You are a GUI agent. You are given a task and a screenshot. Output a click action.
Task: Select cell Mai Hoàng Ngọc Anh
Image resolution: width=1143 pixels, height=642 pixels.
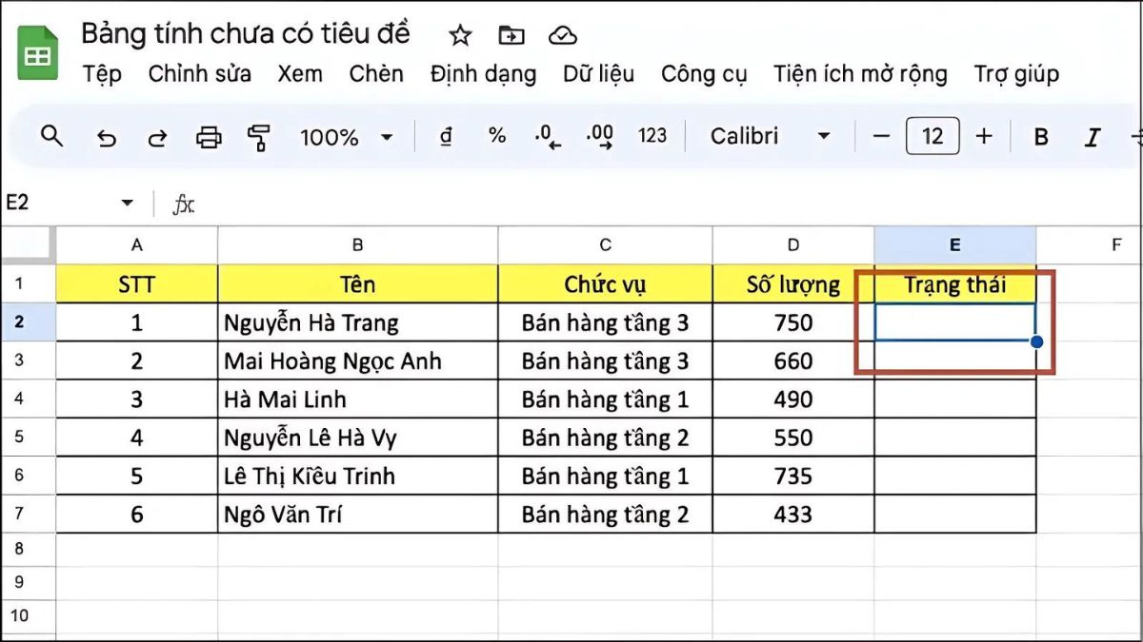(357, 360)
